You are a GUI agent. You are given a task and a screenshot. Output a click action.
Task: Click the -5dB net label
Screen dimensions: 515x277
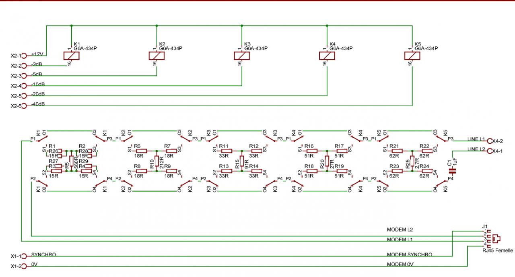37,74
